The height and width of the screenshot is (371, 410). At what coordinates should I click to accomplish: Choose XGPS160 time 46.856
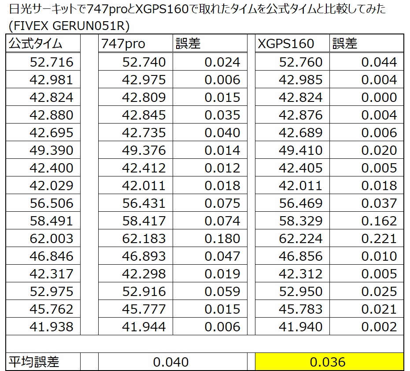[292, 256]
